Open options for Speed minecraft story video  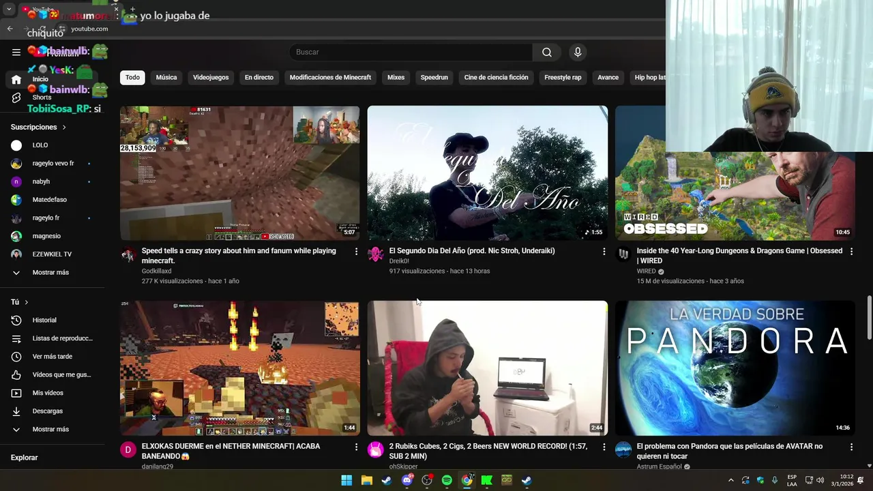pyautogui.click(x=356, y=252)
